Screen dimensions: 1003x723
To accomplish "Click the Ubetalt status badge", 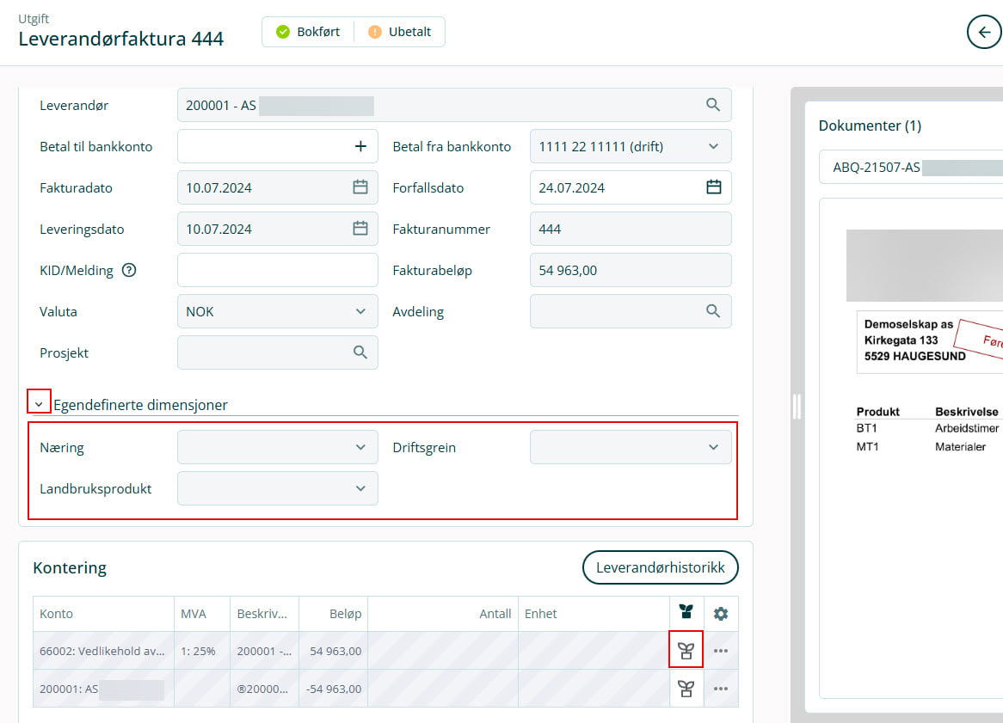I will [400, 32].
